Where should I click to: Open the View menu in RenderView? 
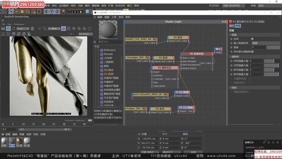coord(9,24)
